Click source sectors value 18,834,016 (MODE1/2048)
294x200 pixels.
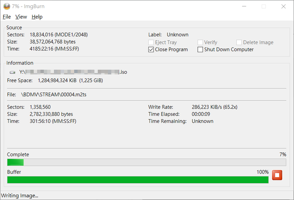click(x=59, y=35)
